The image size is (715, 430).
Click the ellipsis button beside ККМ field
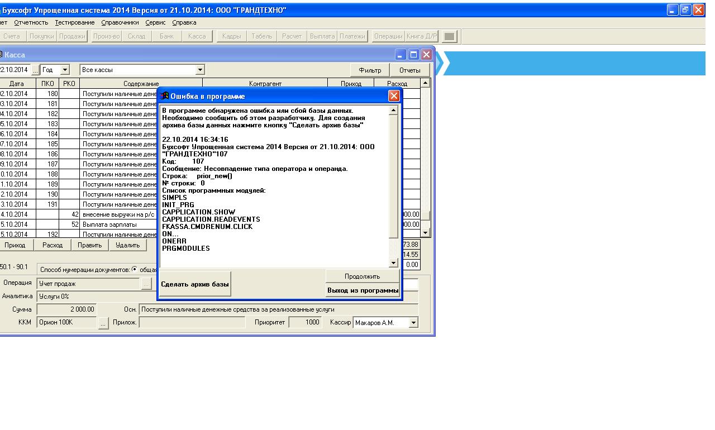coord(103,323)
